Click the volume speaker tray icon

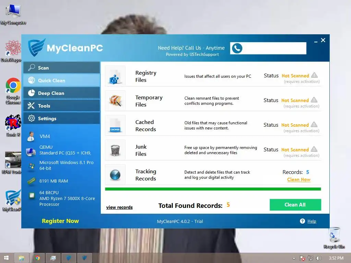[318, 258]
